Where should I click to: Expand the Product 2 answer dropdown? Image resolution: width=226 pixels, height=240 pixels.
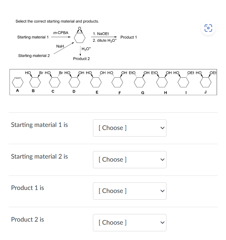(x=129, y=223)
